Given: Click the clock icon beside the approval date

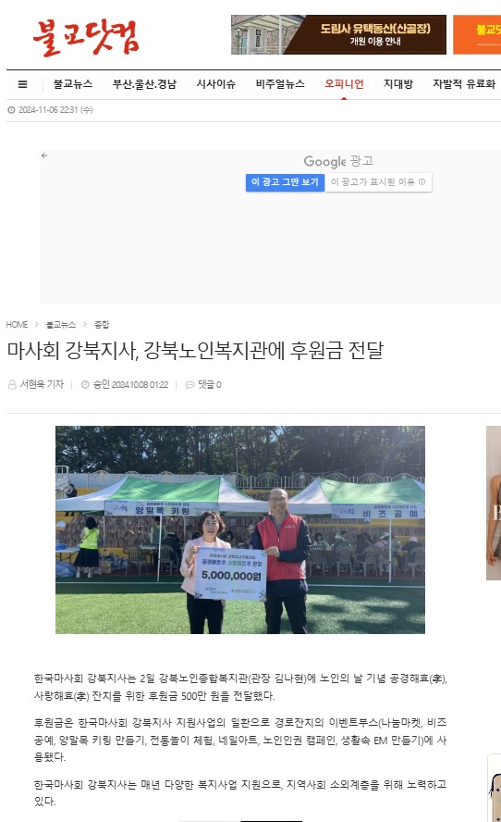Looking at the screenshot, I should [85, 385].
